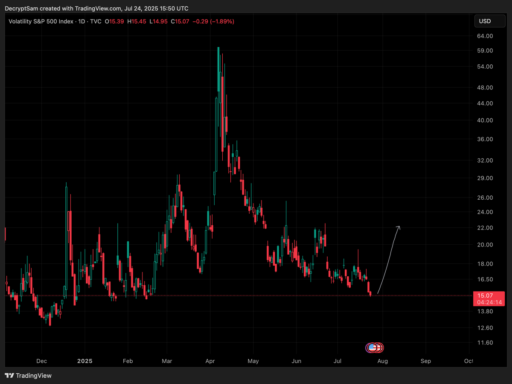Click the 11.60 price axis label
This screenshot has height=384, width=512.
pyautogui.click(x=486, y=343)
